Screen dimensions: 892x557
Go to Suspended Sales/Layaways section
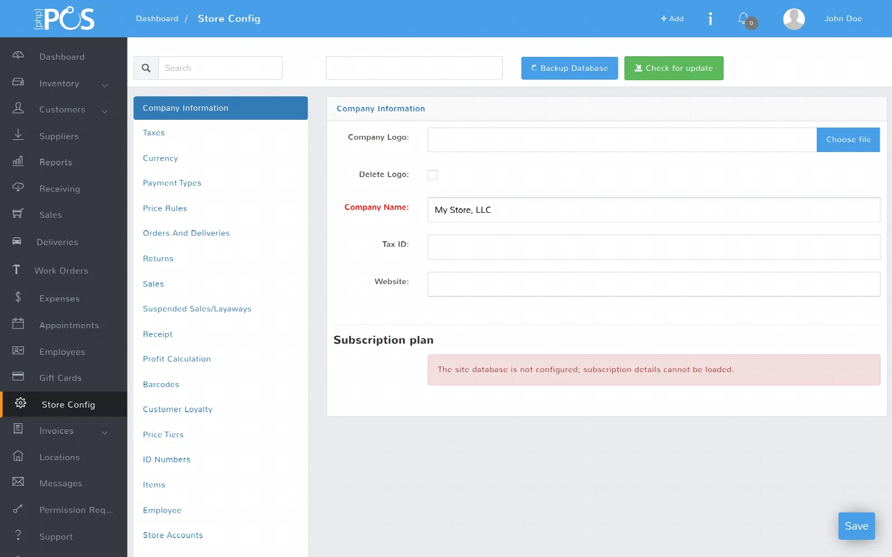[197, 309]
